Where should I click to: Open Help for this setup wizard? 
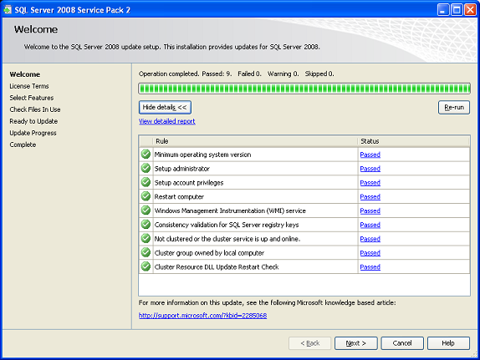click(x=448, y=343)
